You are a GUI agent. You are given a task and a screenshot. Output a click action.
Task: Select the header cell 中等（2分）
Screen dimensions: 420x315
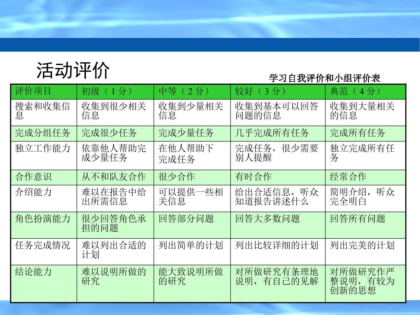(x=192, y=92)
